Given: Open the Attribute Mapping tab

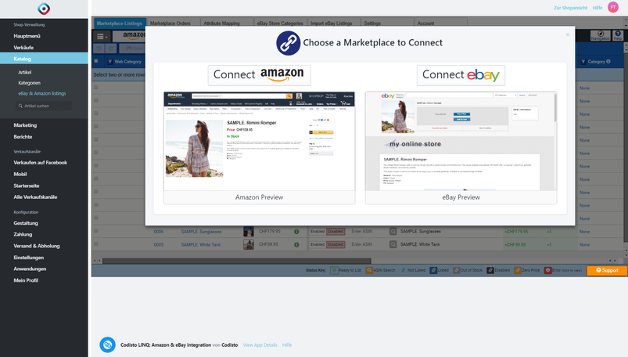Looking at the screenshot, I should [221, 23].
